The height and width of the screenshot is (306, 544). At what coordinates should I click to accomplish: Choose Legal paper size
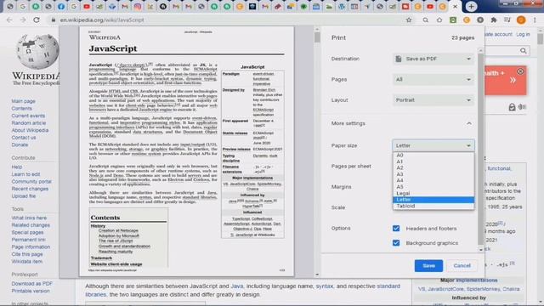click(x=433, y=193)
